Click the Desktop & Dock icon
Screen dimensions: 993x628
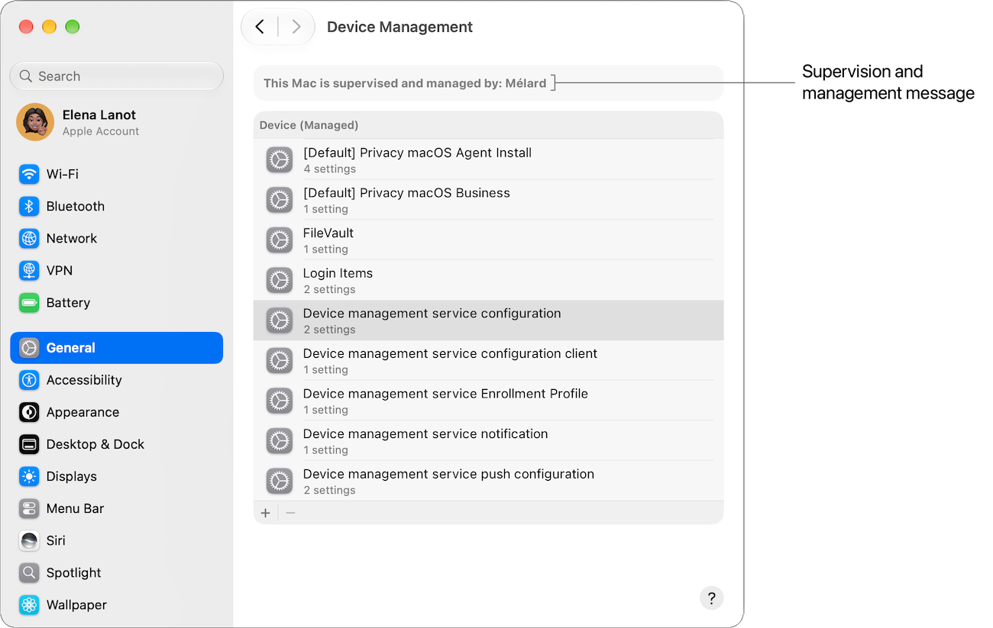click(x=29, y=444)
